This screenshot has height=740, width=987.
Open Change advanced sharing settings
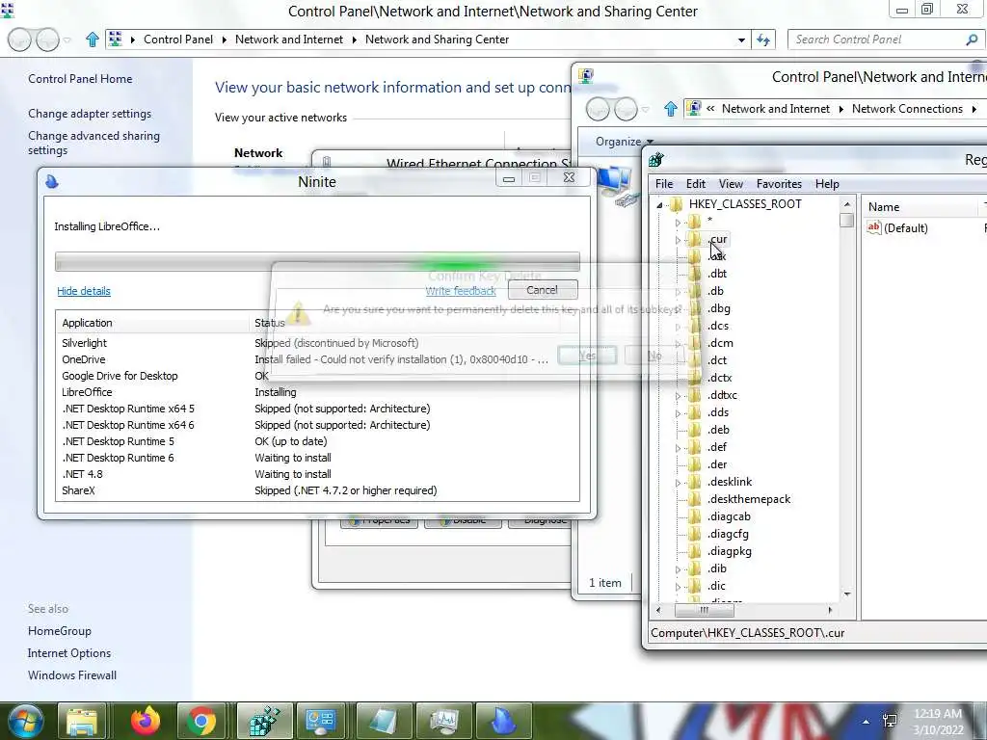coord(93,143)
